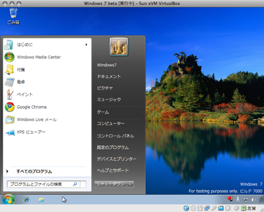
Task: Click VirtualBox network adapters status icon
Action: click(x=207, y=208)
